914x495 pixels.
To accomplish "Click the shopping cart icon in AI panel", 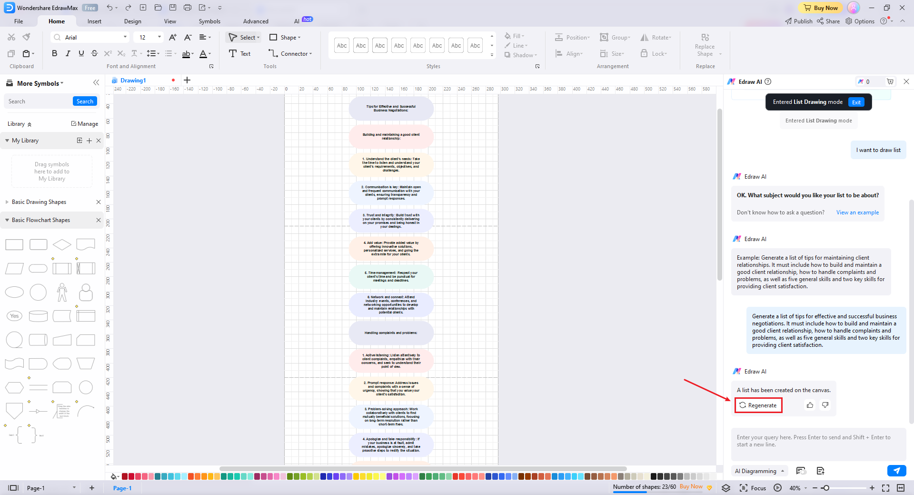I will [890, 81].
